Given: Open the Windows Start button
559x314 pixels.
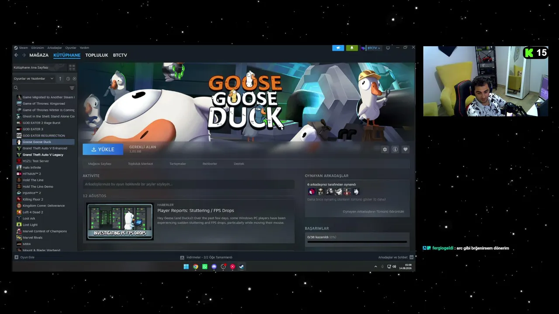Looking at the screenshot, I should coord(186,266).
